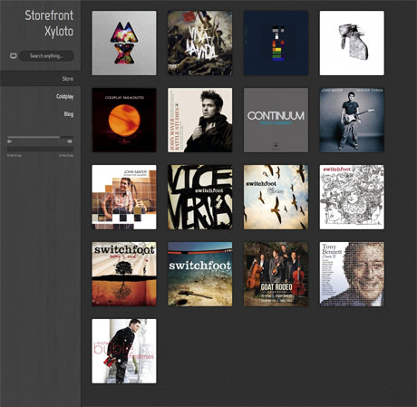Select the Store menu item

tap(68, 79)
